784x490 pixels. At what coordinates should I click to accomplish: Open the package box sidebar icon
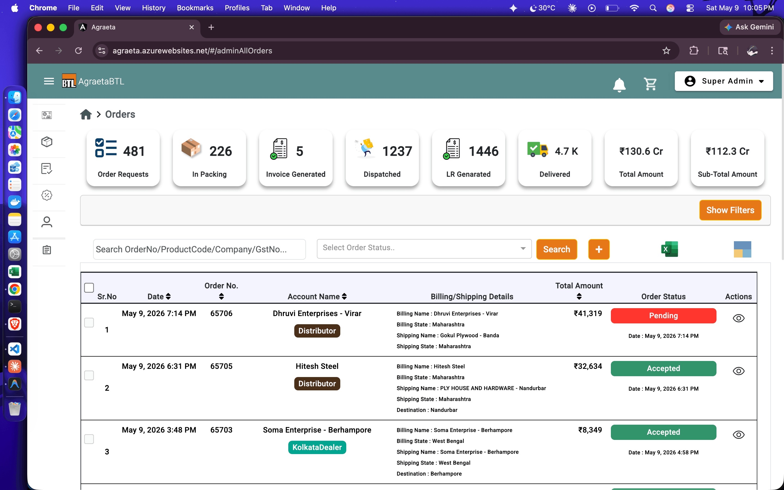tap(47, 142)
